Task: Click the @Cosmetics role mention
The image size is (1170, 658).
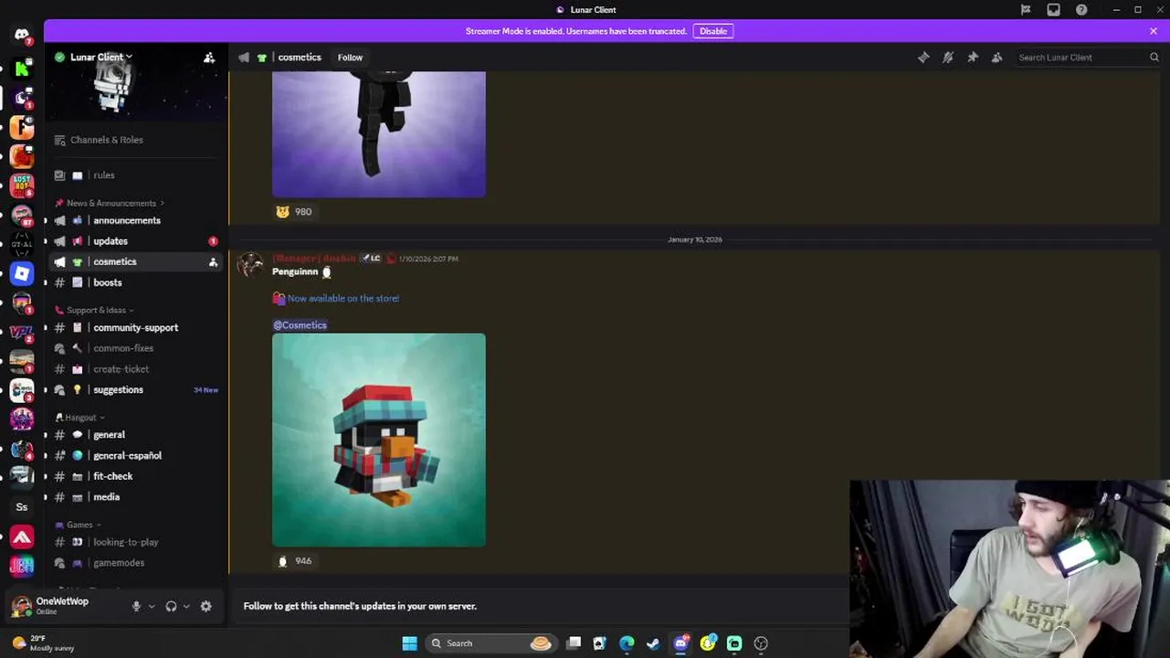Action: tap(300, 325)
